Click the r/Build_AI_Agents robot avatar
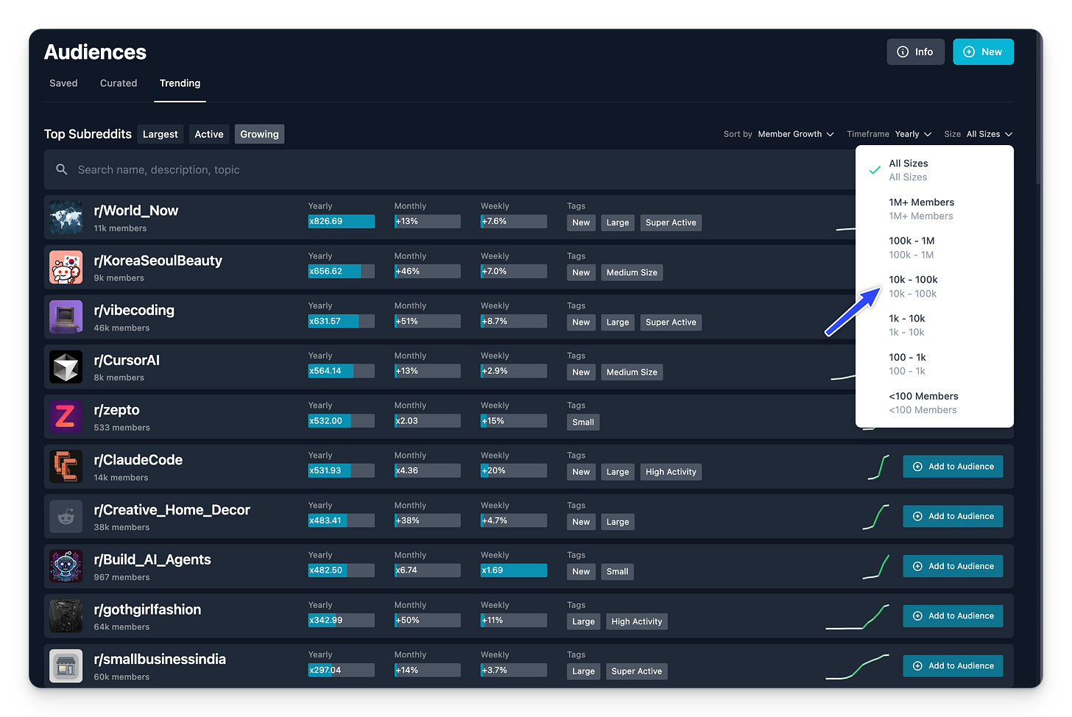 [x=66, y=566]
